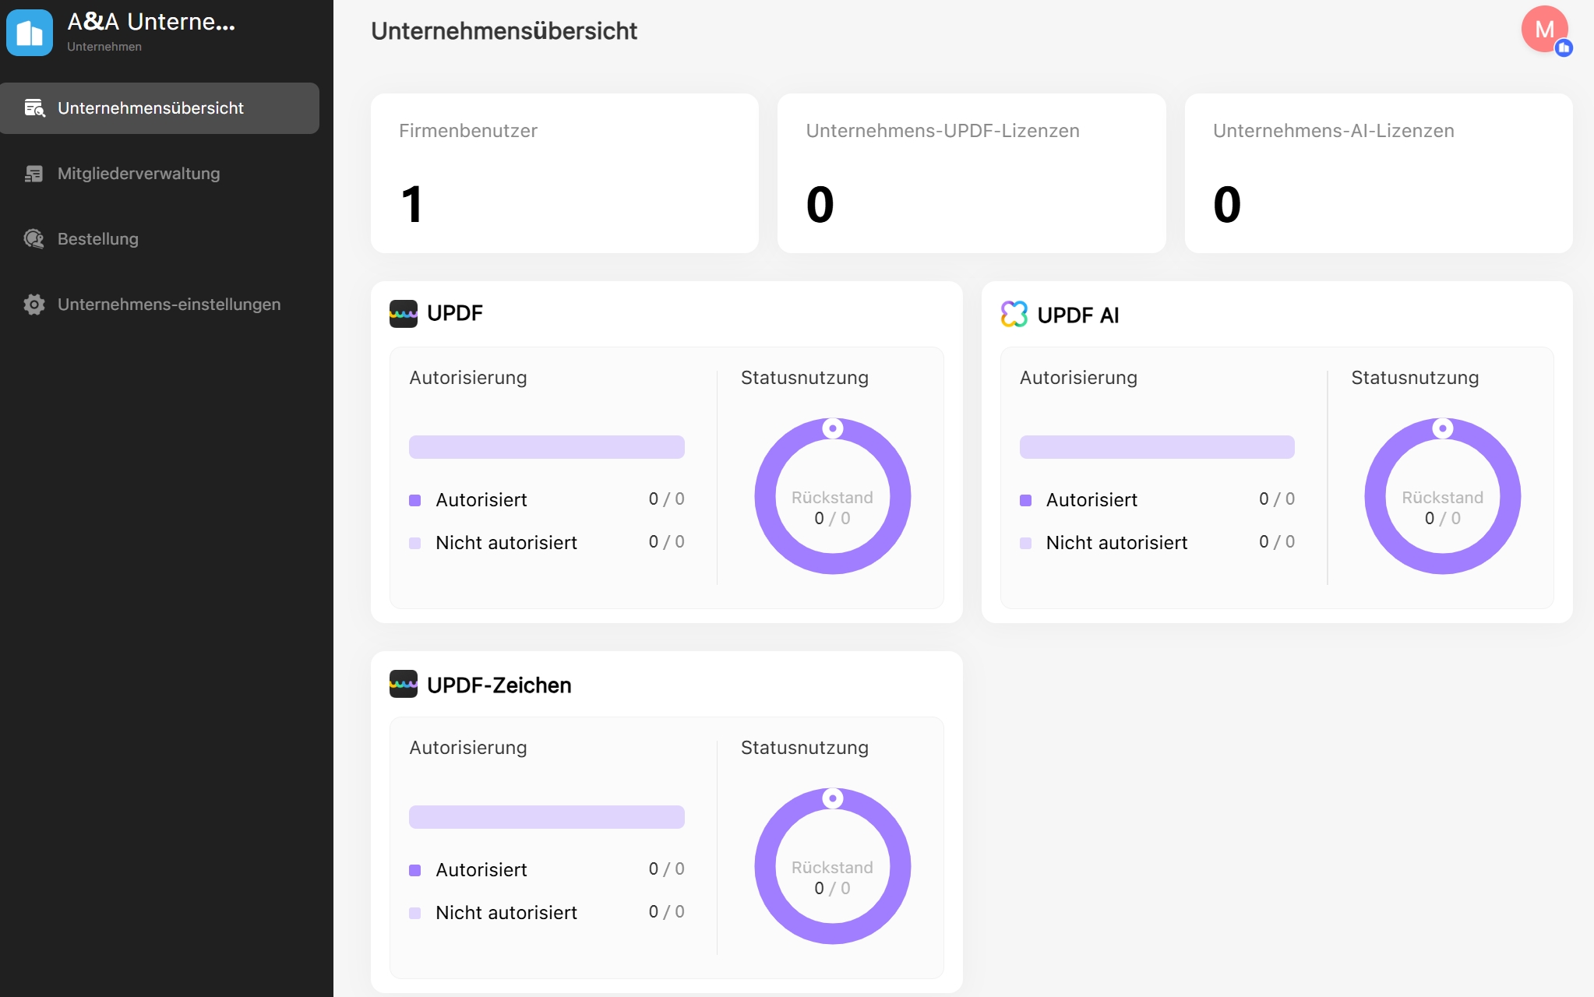
Task: Click the Autorisiert 0 / 0 value in UPDF-Zeichen
Action: pyautogui.click(x=667, y=868)
